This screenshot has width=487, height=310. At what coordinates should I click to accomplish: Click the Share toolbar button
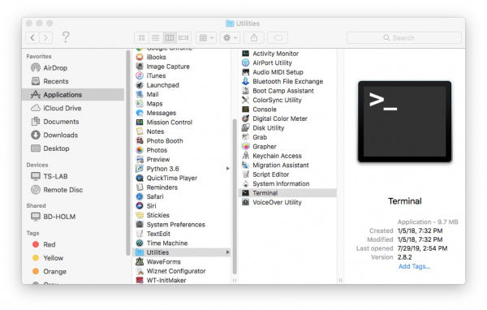pyautogui.click(x=254, y=38)
